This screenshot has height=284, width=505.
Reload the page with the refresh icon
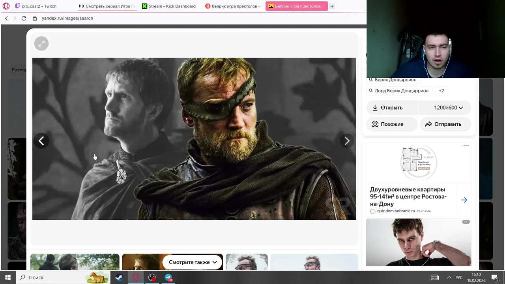(x=24, y=18)
